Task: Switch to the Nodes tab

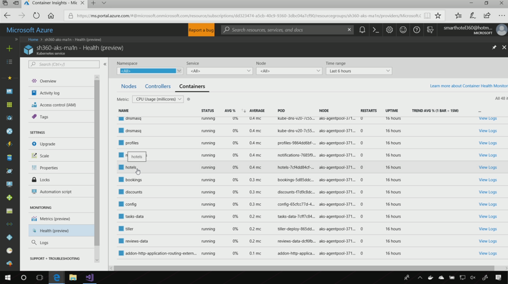Action: pyautogui.click(x=128, y=86)
